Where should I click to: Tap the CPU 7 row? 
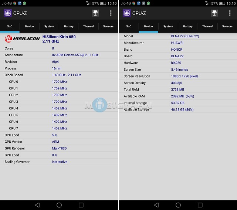(59, 128)
